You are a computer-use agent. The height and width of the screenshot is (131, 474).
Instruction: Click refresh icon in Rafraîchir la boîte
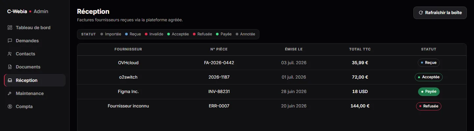(x=421, y=13)
